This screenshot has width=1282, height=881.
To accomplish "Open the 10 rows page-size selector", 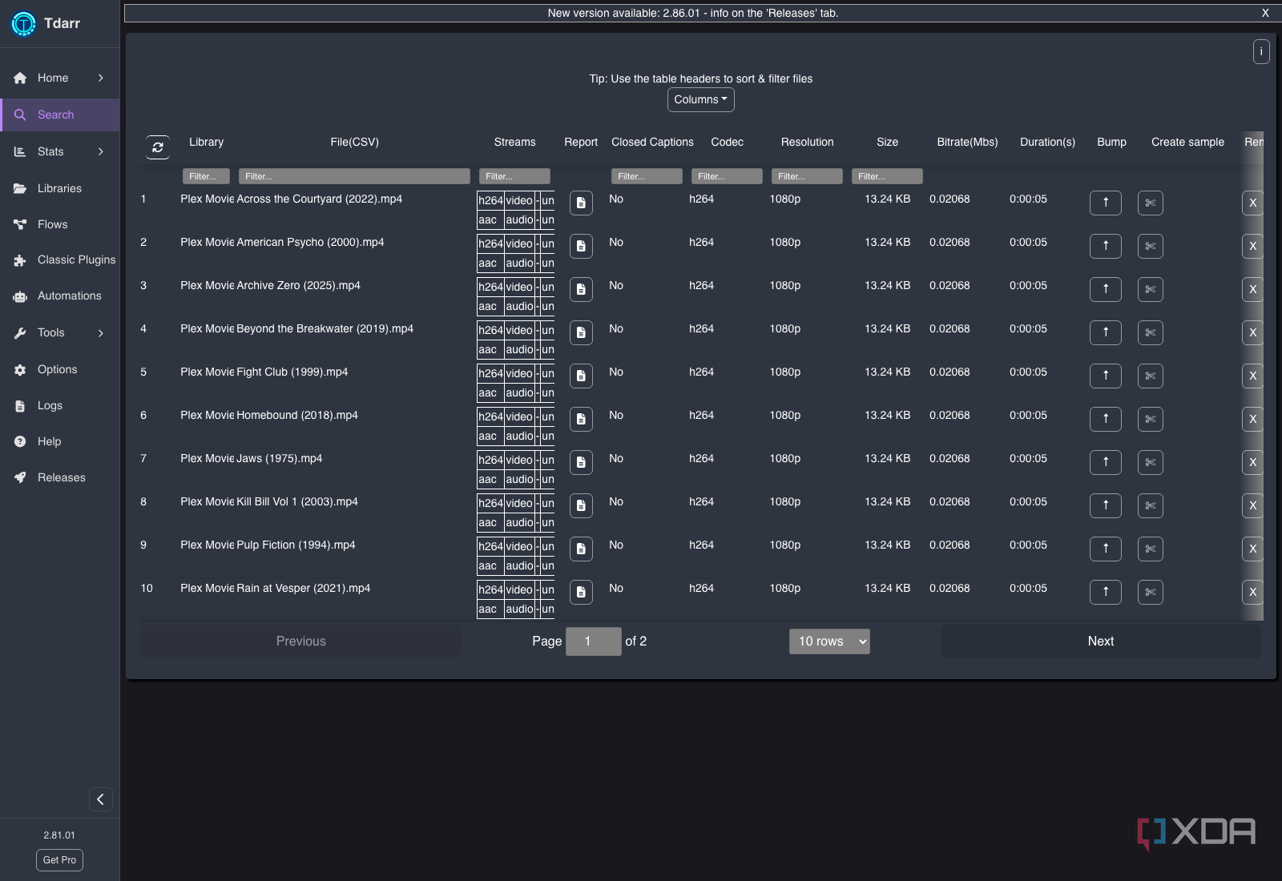I will (829, 642).
